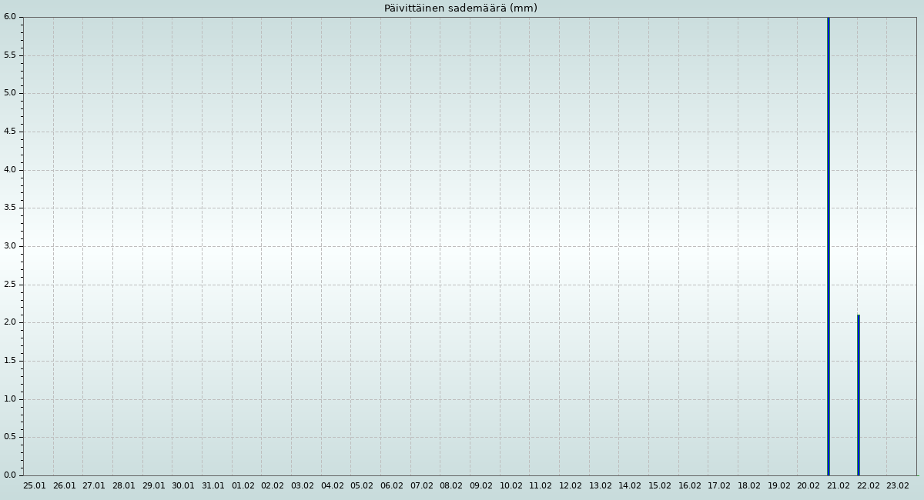This screenshot has width=924, height=500.
Task: Click the 6.0 value on the y-axis
Action: click(10, 17)
